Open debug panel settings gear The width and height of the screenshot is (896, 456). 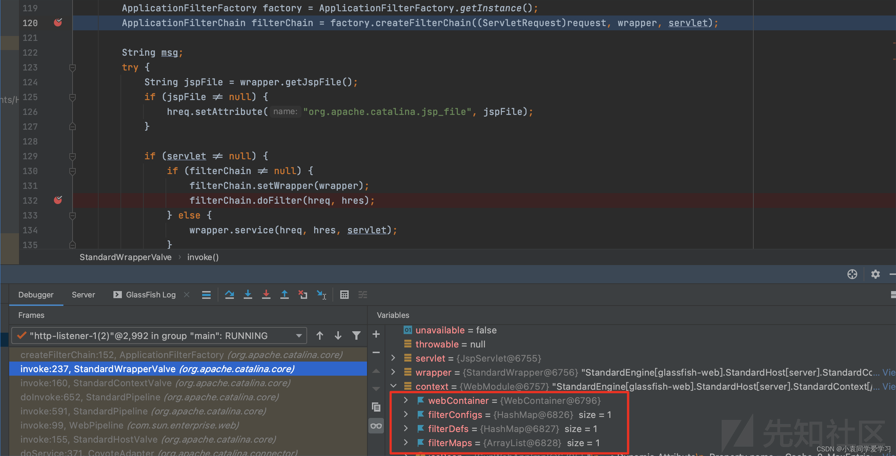(876, 274)
